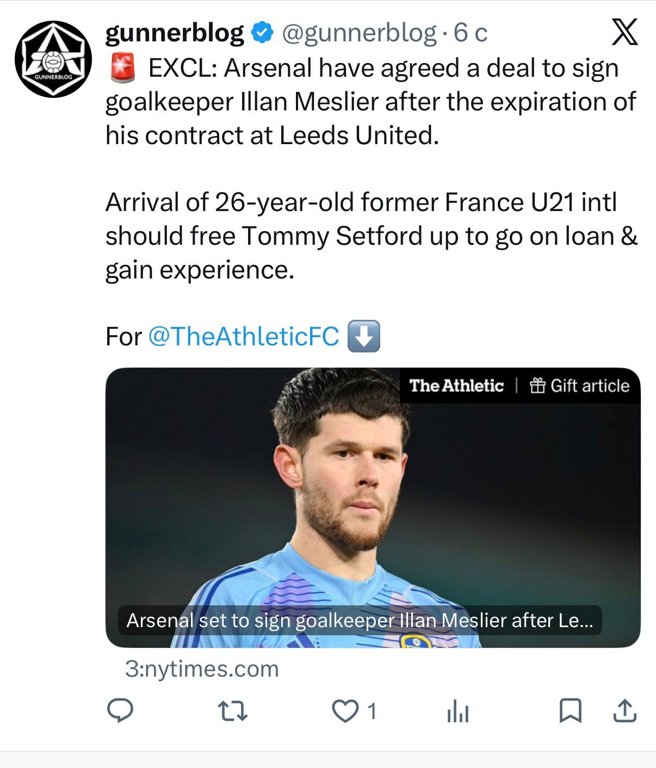Open the nytimes.com source link
The height and width of the screenshot is (768, 656).
click(202, 669)
